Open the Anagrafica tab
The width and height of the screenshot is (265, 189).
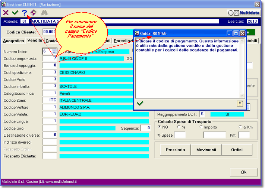[x=13, y=41]
